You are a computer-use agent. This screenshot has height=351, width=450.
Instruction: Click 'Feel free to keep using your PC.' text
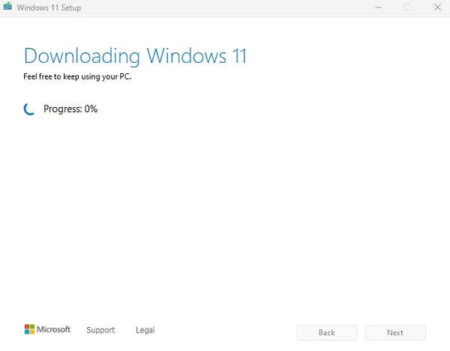click(x=77, y=77)
